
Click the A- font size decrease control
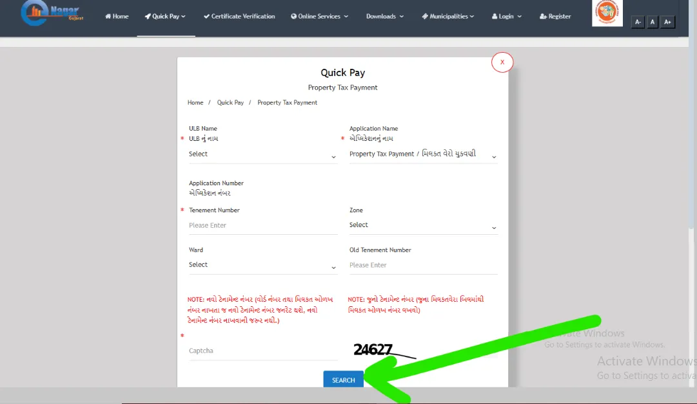tap(638, 21)
